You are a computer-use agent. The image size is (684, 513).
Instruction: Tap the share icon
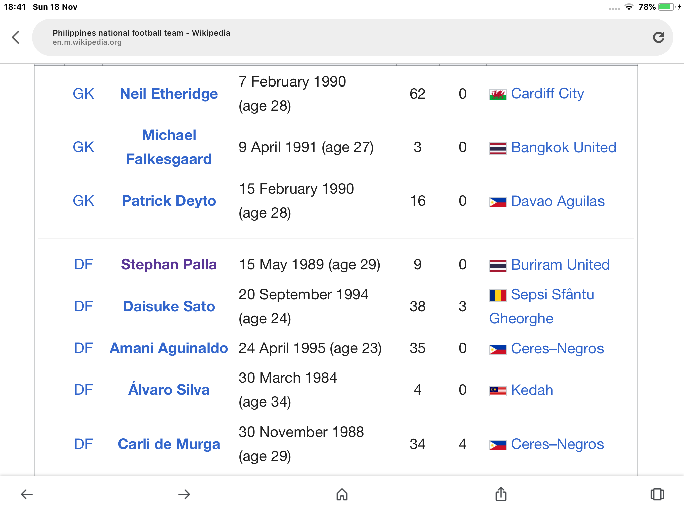point(501,494)
